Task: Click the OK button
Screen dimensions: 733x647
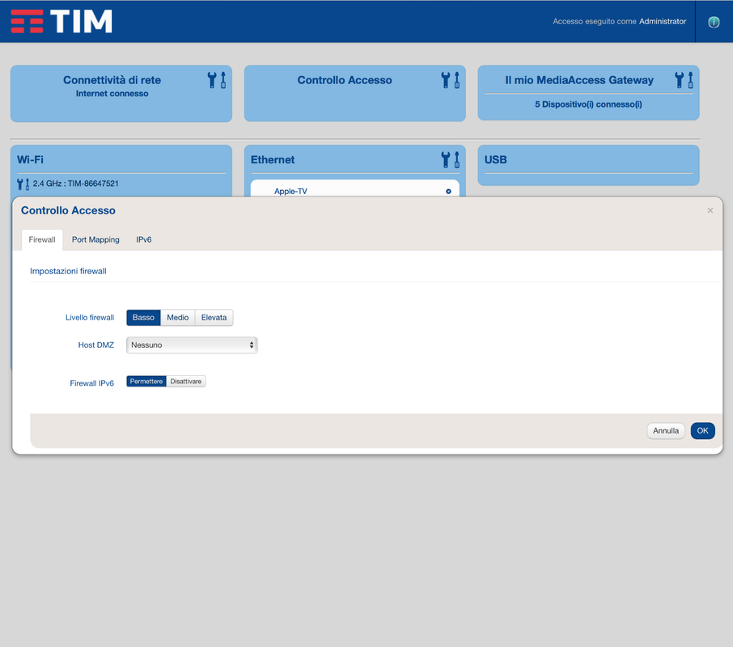Action: click(702, 431)
